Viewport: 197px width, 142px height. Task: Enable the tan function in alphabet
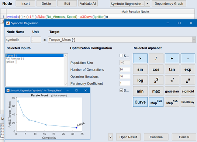pos(172,69)
